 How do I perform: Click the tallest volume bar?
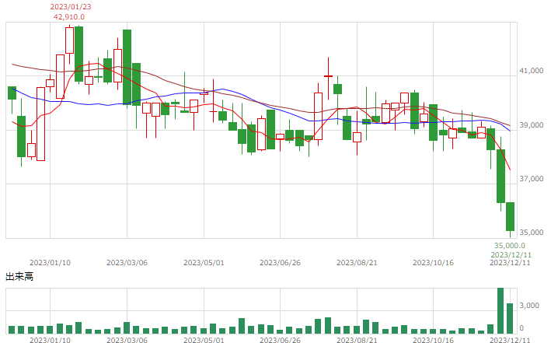[x=500, y=310]
